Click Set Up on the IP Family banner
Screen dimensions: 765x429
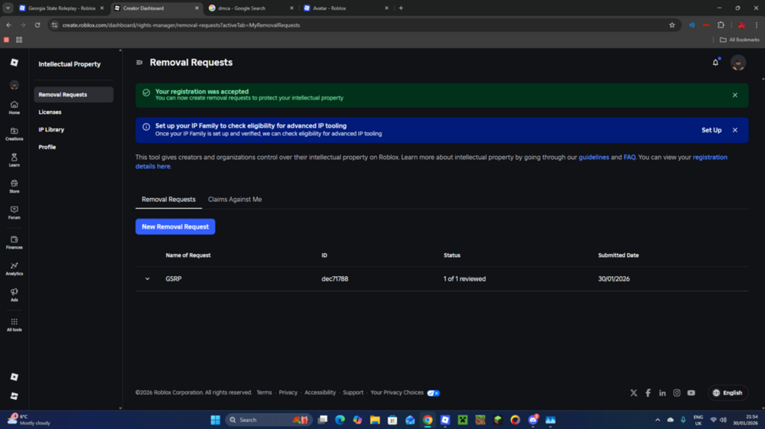click(711, 130)
